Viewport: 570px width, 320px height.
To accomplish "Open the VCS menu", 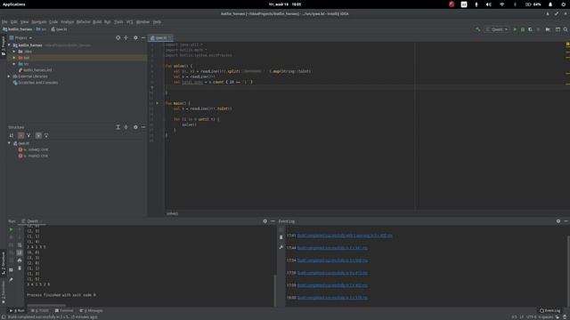I will pos(130,21).
